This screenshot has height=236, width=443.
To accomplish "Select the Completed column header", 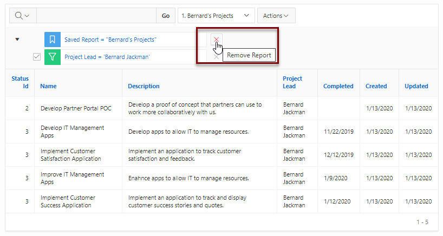I will click(x=338, y=86).
